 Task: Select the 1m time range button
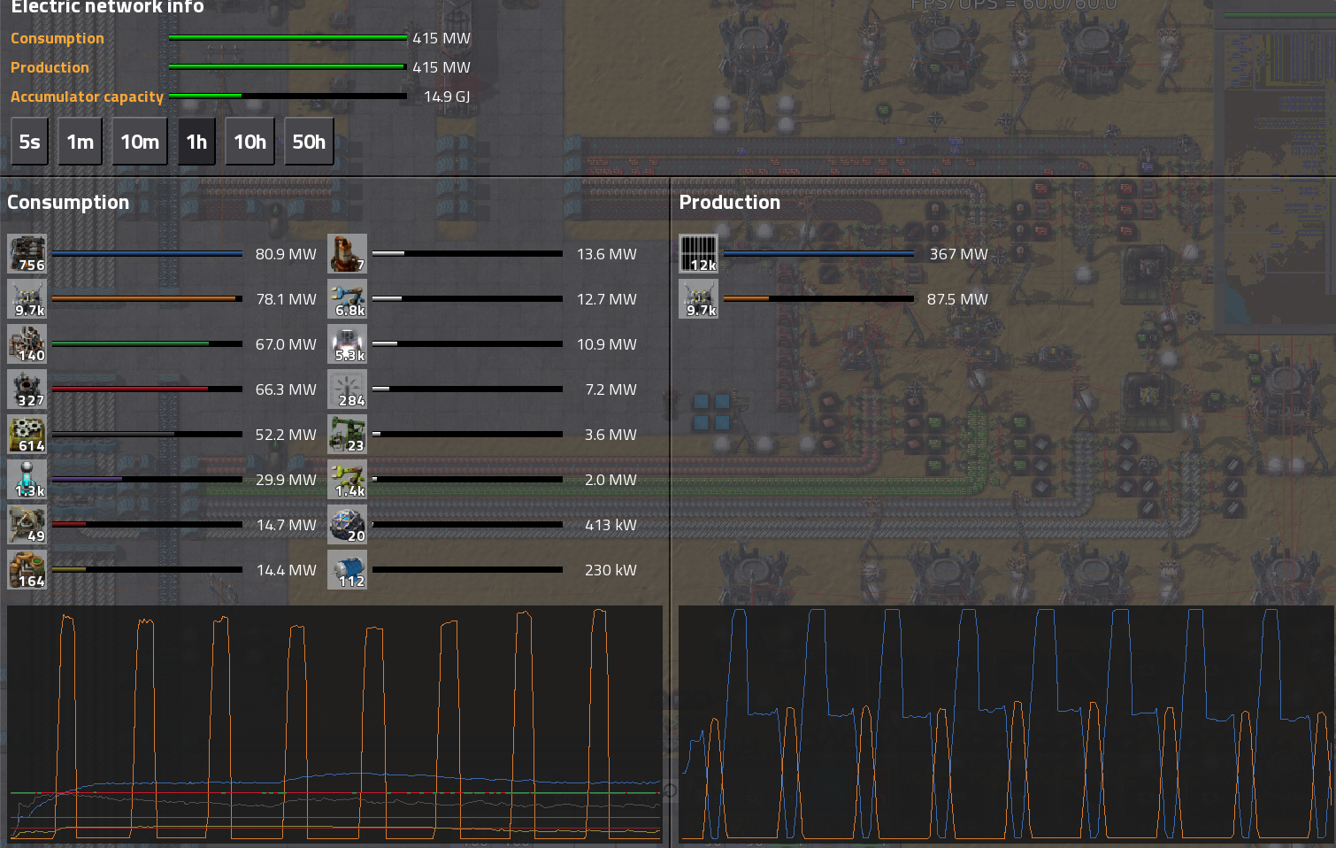click(80, 142)
